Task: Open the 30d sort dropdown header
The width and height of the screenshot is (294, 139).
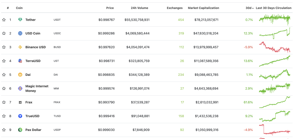Action: point(250,8)
